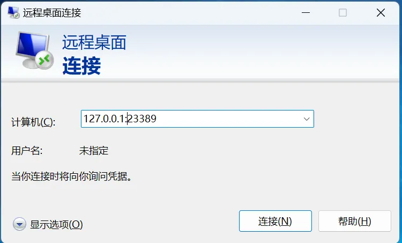Click the small Remote Desktop title bar icon
The height and width of the screenshot is (243, 402).
[x=13, y=12]
